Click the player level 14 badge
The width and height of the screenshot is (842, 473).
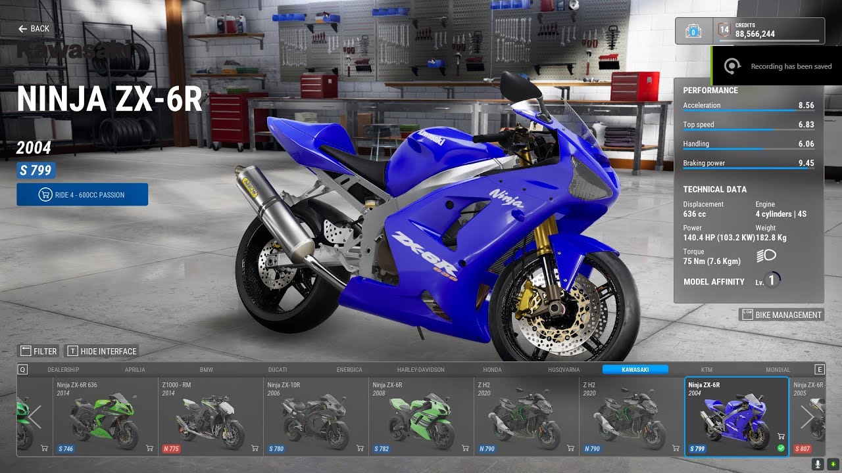[x=724, y=30]
